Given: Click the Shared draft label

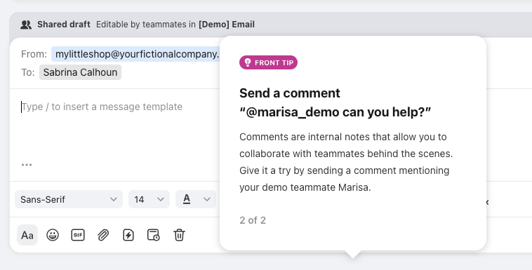Looking at the screenshot, I should [64, 25].
